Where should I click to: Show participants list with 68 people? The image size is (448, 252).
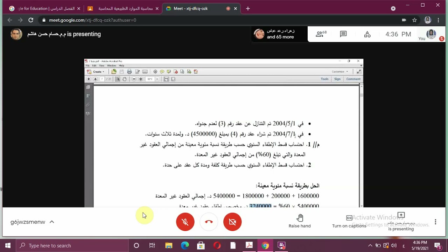[321, 34]
